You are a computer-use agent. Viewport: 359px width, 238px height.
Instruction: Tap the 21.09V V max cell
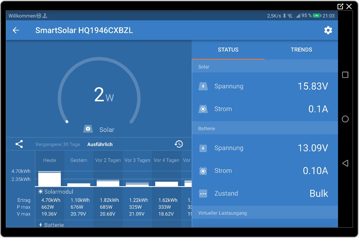(x=137, y=214)
